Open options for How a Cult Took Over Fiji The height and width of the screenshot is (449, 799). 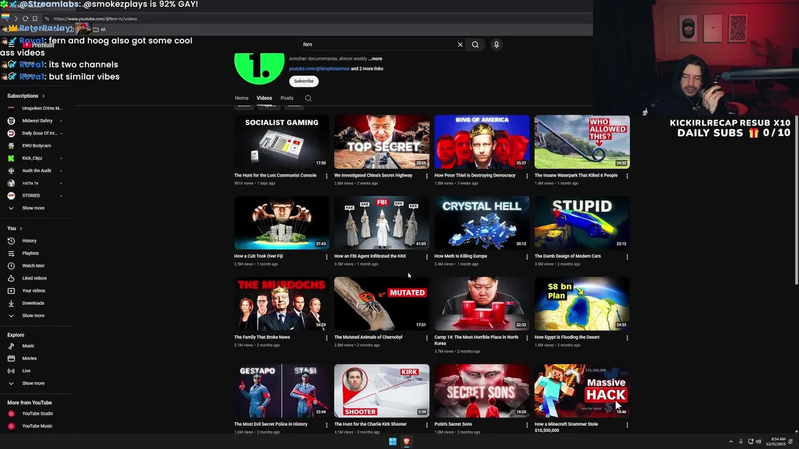(326, 257)
